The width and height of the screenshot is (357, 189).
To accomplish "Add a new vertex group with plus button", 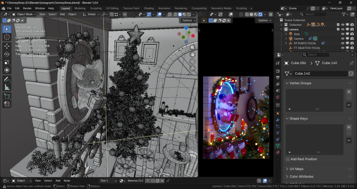I will pyautogui.click(x=349, y=92).
